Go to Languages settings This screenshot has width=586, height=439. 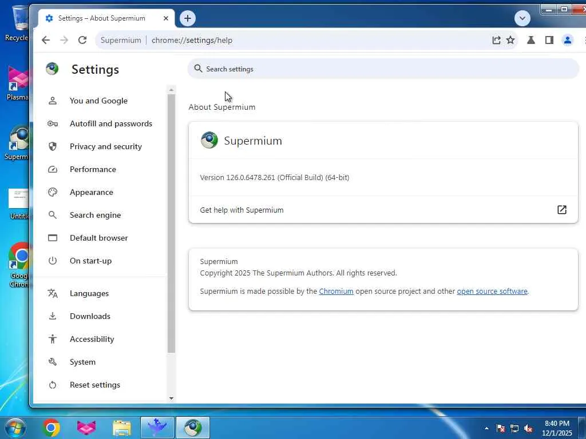coord(89,293)
